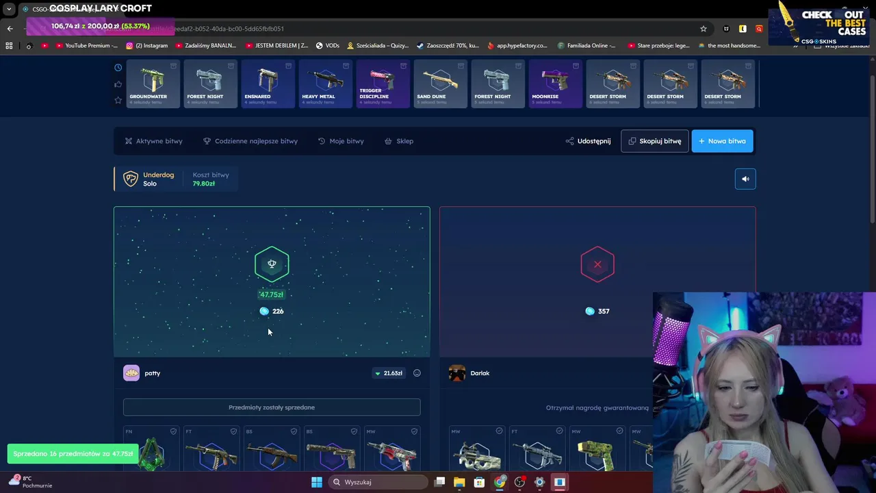Open the Familiada Online bookmark
Image resolution: width=876 pixels, height=493 pixels.
tap(587, 46)
